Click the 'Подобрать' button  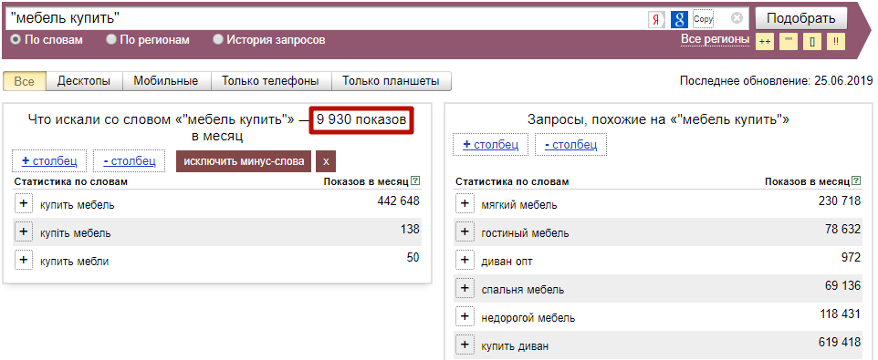801,18
